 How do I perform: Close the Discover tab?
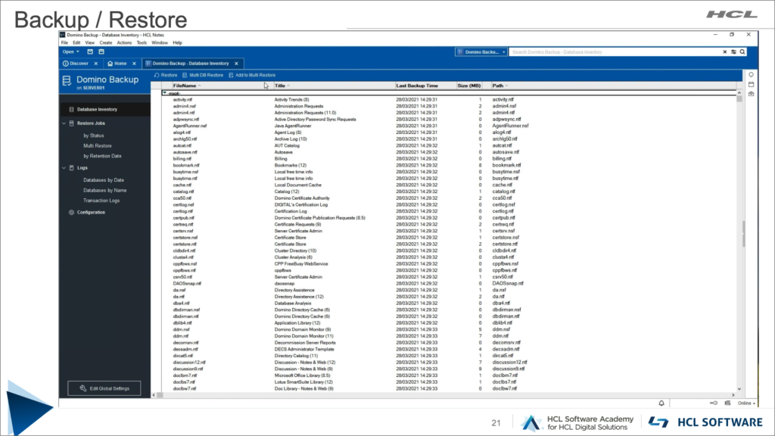click(97, 64)
